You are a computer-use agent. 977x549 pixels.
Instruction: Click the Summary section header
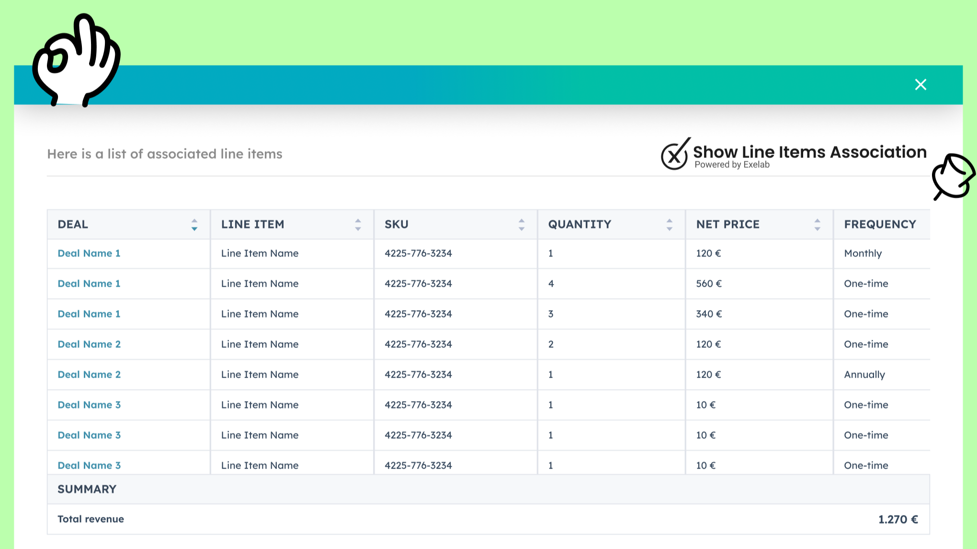[x=87, y=489]
